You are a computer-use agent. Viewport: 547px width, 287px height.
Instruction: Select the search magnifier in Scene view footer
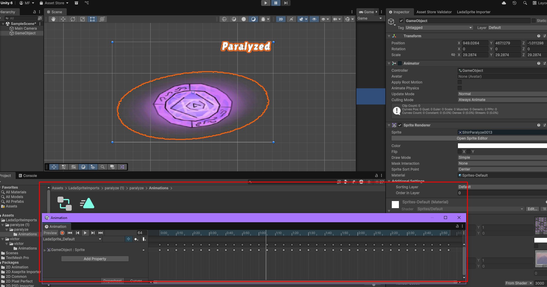[x=103, y=167]
